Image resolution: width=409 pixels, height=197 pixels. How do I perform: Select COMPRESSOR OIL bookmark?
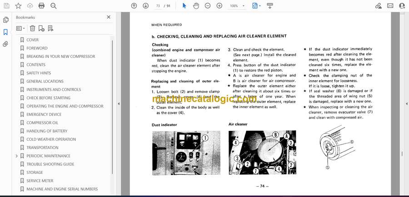pyautogui.click(x=42, y=123)
